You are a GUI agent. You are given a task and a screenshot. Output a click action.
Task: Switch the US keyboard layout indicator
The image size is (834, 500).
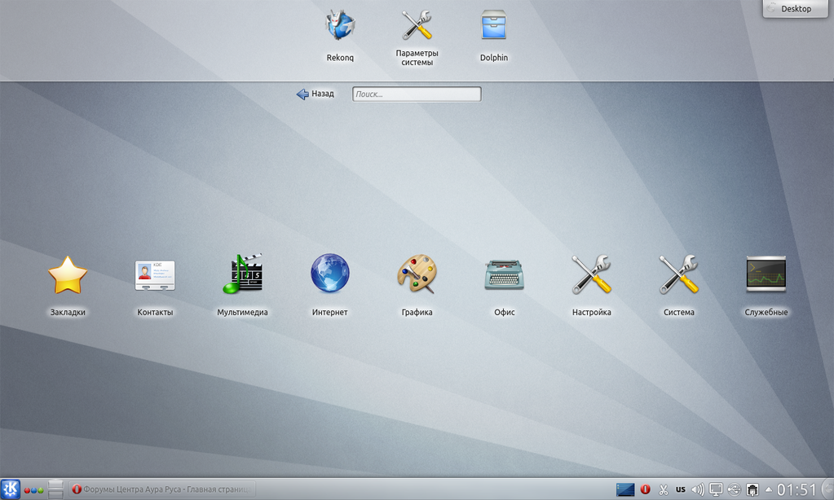pyautogui.click(x=680, y=489)
